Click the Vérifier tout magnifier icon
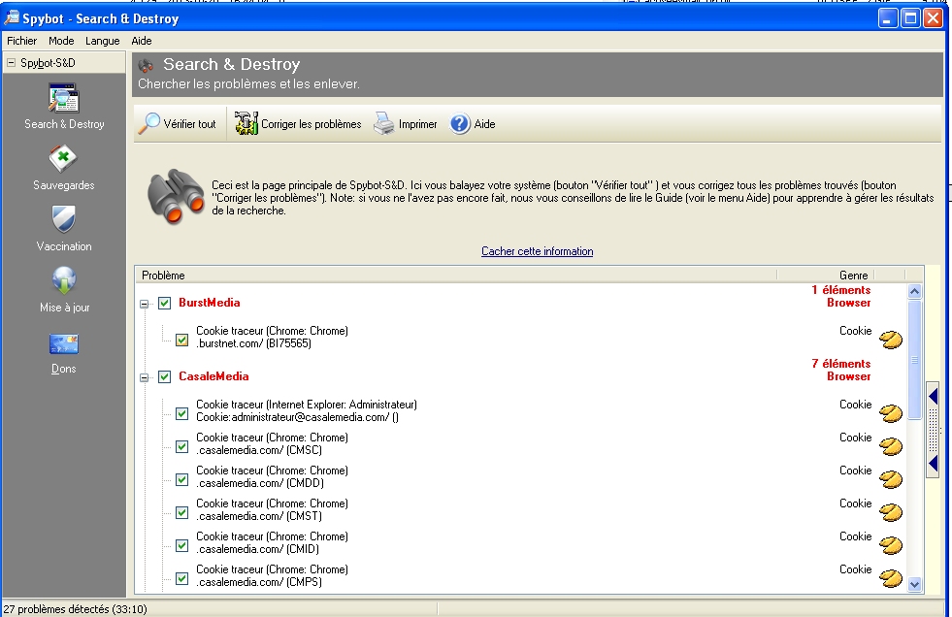The height and width of the screenshot is (617, 952). click(148, 124)
